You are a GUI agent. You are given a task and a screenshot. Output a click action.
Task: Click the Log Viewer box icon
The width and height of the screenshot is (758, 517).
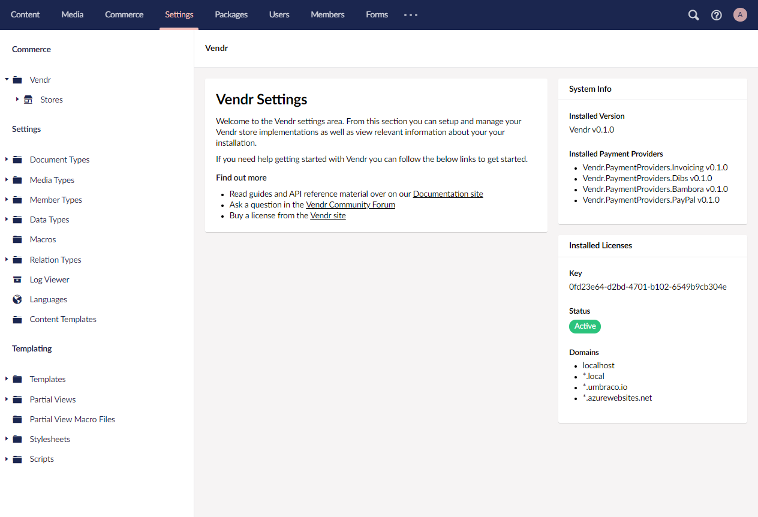pyautogui.click(x=17, y=279)
